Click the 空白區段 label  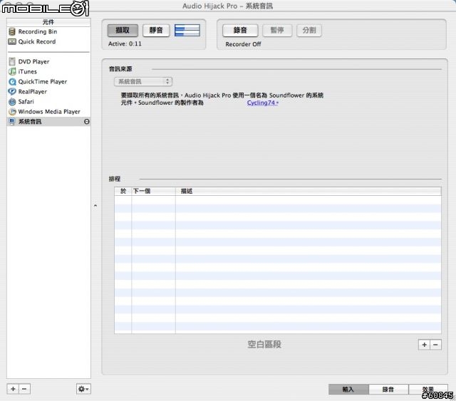coord(264,344)
